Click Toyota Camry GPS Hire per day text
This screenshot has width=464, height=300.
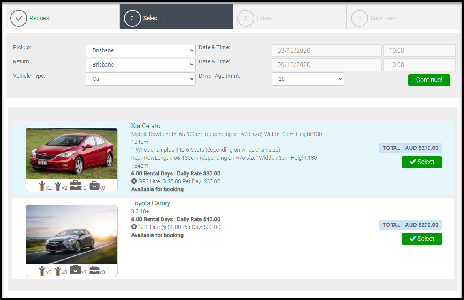(179, 227)
